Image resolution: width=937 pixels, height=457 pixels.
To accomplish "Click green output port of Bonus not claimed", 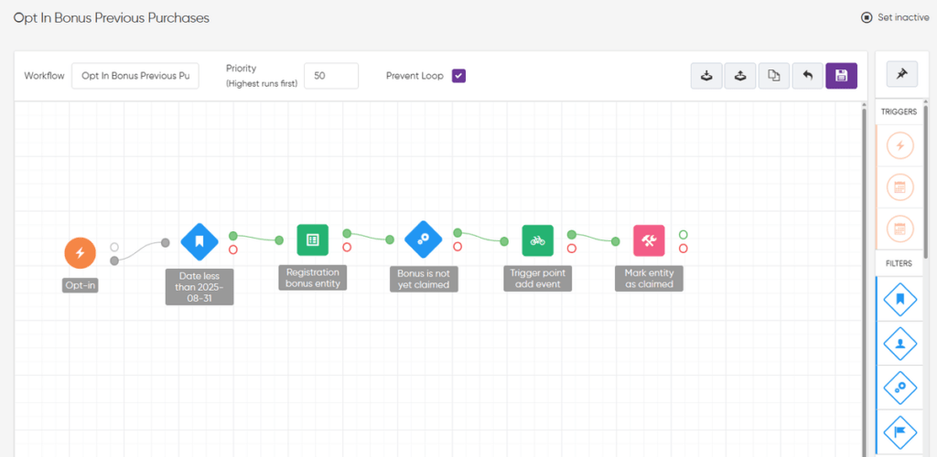I will (458, 233).
